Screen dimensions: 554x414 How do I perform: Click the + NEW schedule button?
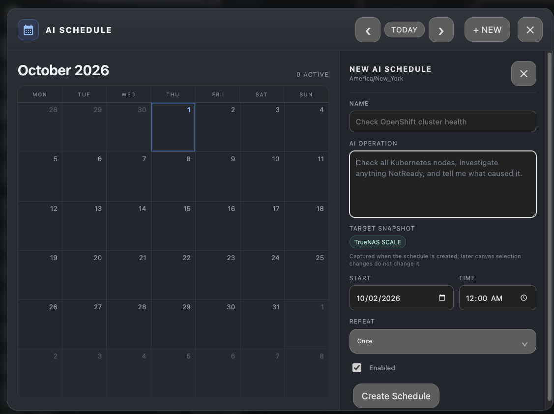[487, 30]
